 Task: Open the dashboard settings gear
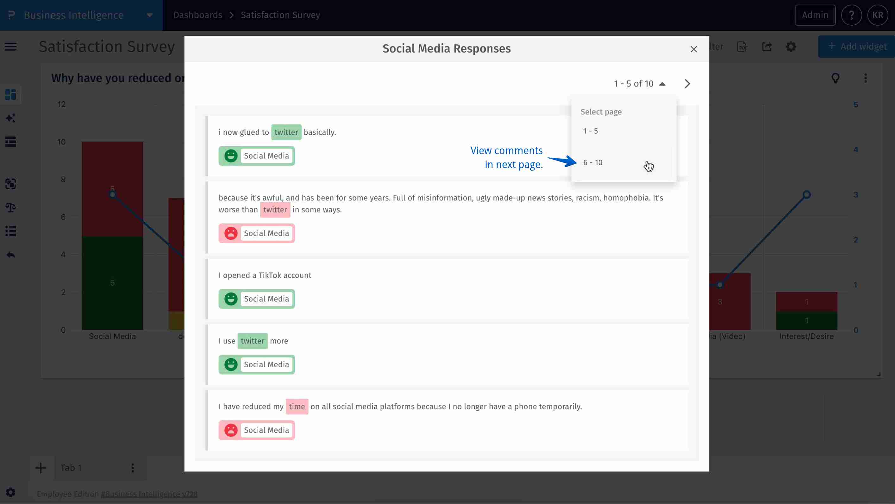pos(791,47)
